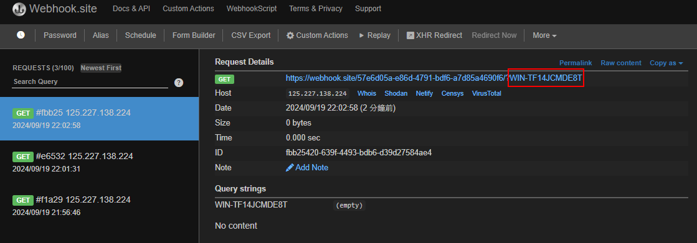Select request #f1a29 from 21:56:46
This screenshot has width=697, height=243.
[100, 206]
